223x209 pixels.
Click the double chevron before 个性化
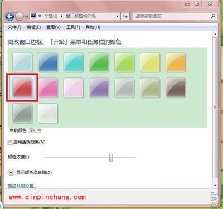tap(40, 16)
